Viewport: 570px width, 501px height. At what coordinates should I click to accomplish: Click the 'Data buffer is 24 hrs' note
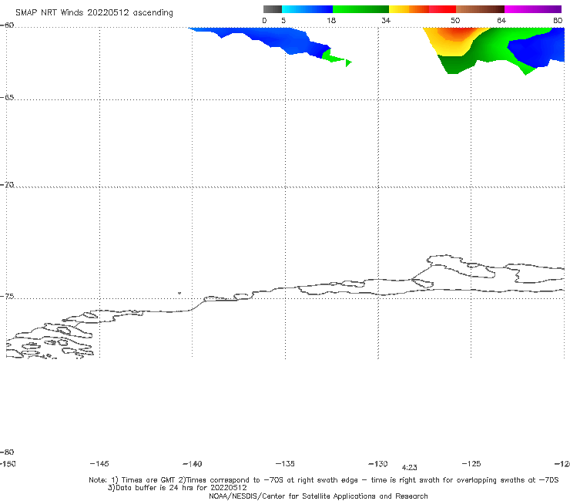[x=177, y=488]
